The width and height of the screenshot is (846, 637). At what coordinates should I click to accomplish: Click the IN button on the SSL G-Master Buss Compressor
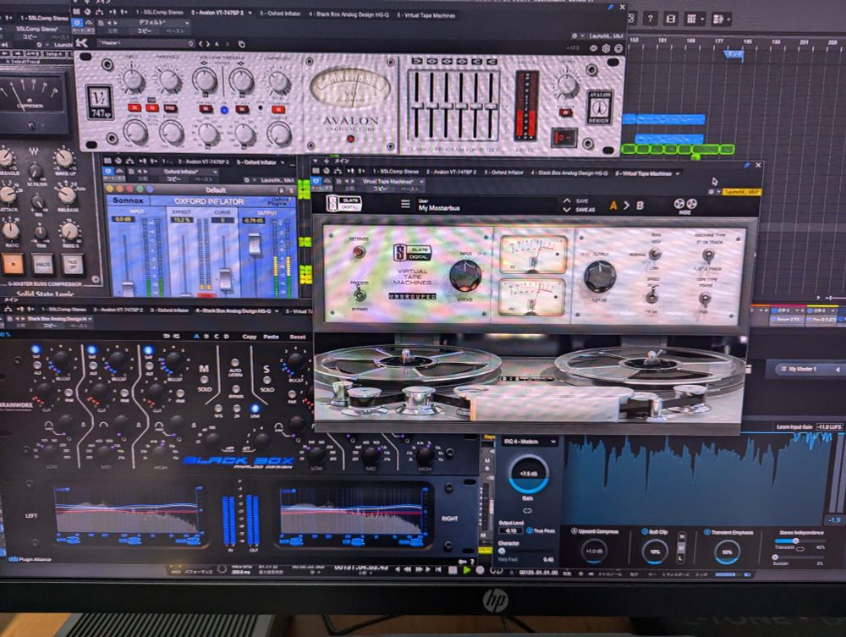(x=14, y=263)
